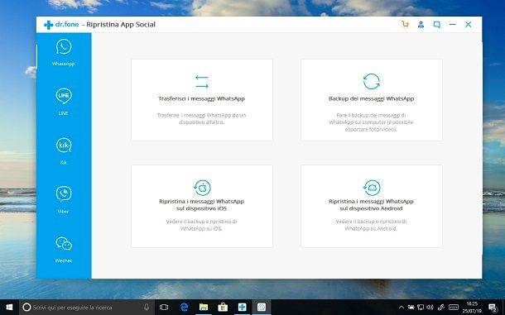Viewport: 505px width, 315px height.
Task: Click the pen/link tray icon
Action: click(x=440, y=308)
